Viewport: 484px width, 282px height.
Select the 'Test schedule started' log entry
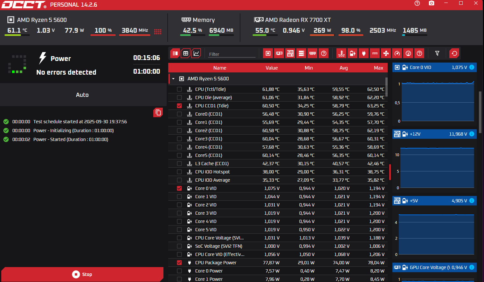point(80,122)
